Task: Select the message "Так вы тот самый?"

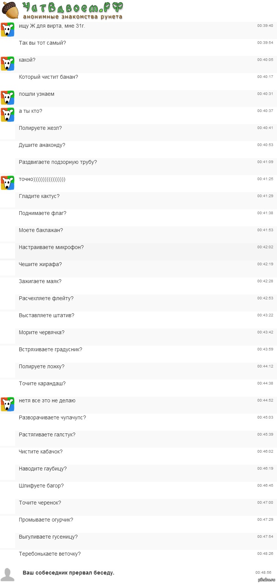Action: pos(42,43)
